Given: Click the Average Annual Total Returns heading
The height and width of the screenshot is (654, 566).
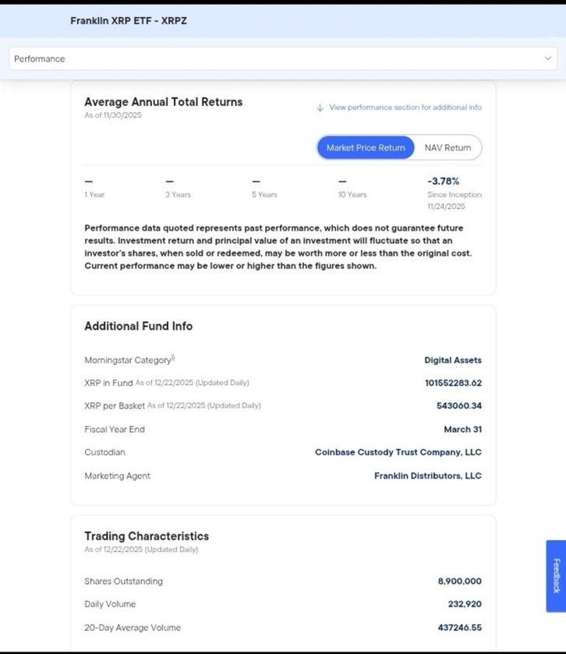Looking at the screenshot, I should coord(163,101).
